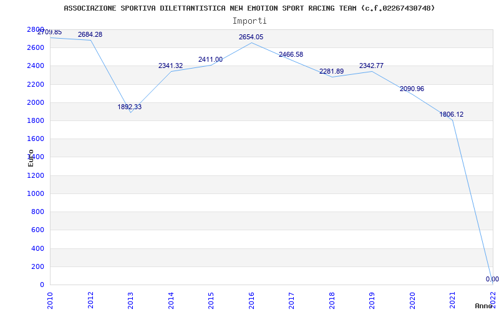This screenshot has height=312, width=499.
Task: Select the 1806.12 value label
Action: coord(451,115)
